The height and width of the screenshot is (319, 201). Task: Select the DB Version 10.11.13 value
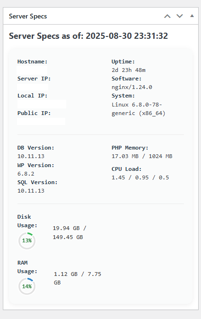pyautogui.click(x=31, y=156)
